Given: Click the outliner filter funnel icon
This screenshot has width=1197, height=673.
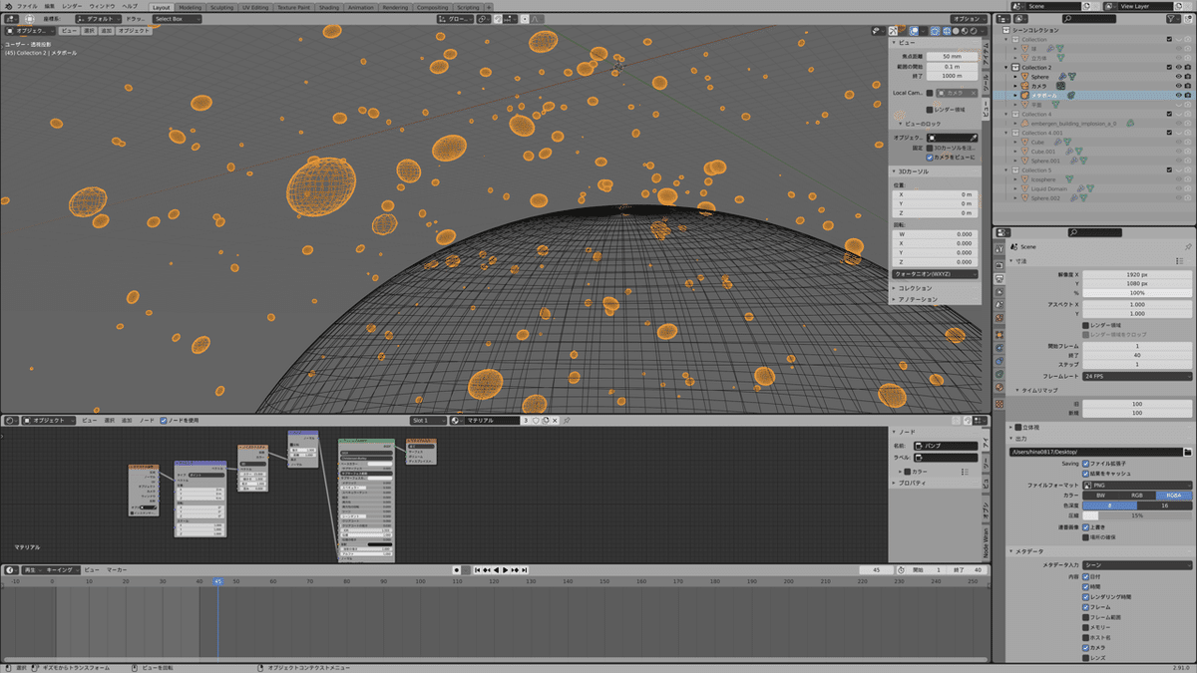Looking at the screenshot, I should point(1170,18).
